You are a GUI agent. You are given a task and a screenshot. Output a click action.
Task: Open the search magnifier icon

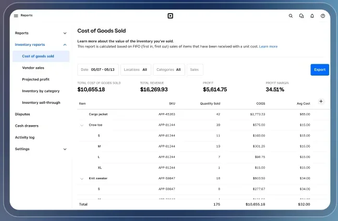pos(291,16)
